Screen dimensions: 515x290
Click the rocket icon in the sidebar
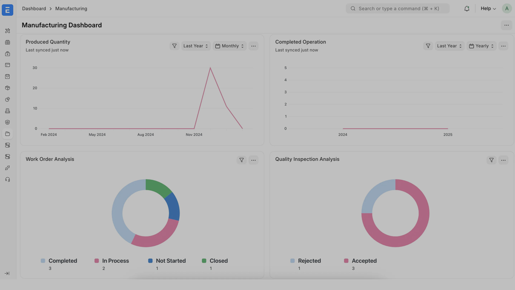pos(7,168)
